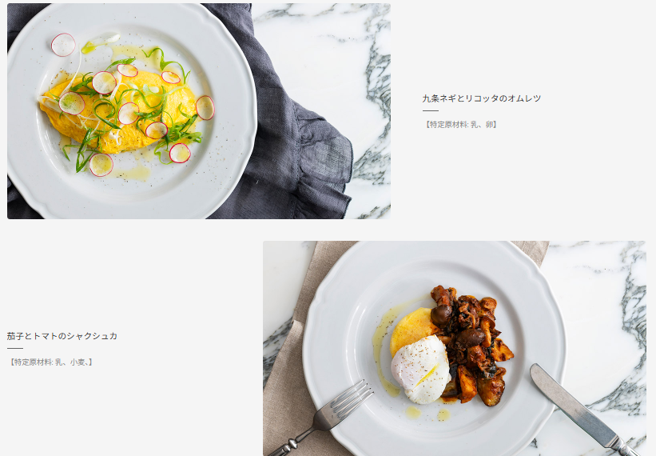Open the omelette dish photo
The height and width of the screenshot is (456, 656).
pos(199,111)
